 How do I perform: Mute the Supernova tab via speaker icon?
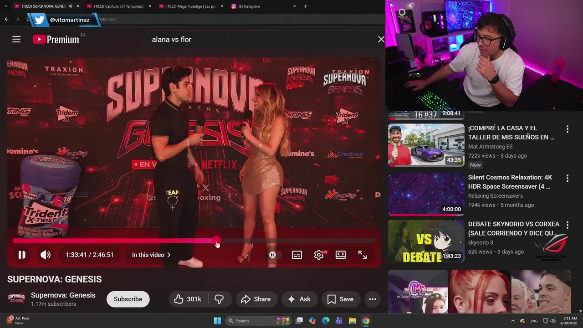pyautogui.click(x=71, y=6)
